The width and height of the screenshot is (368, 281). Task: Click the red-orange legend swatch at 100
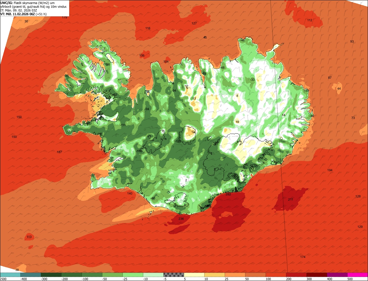276,275
